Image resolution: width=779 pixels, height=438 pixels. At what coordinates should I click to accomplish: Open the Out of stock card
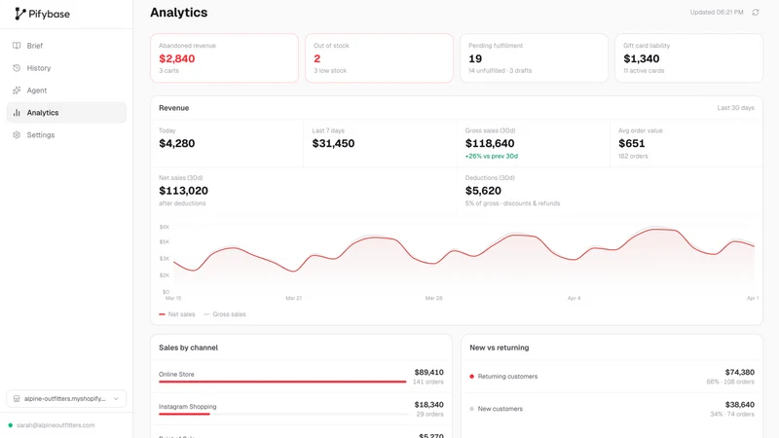click(379, 58)
